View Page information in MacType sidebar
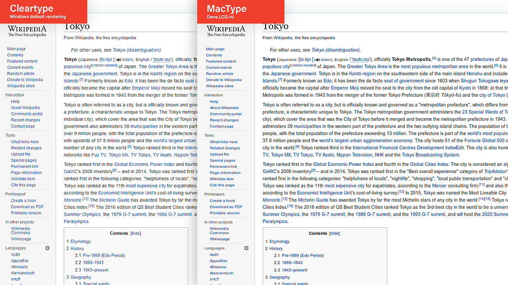 [x=225, y=172]
